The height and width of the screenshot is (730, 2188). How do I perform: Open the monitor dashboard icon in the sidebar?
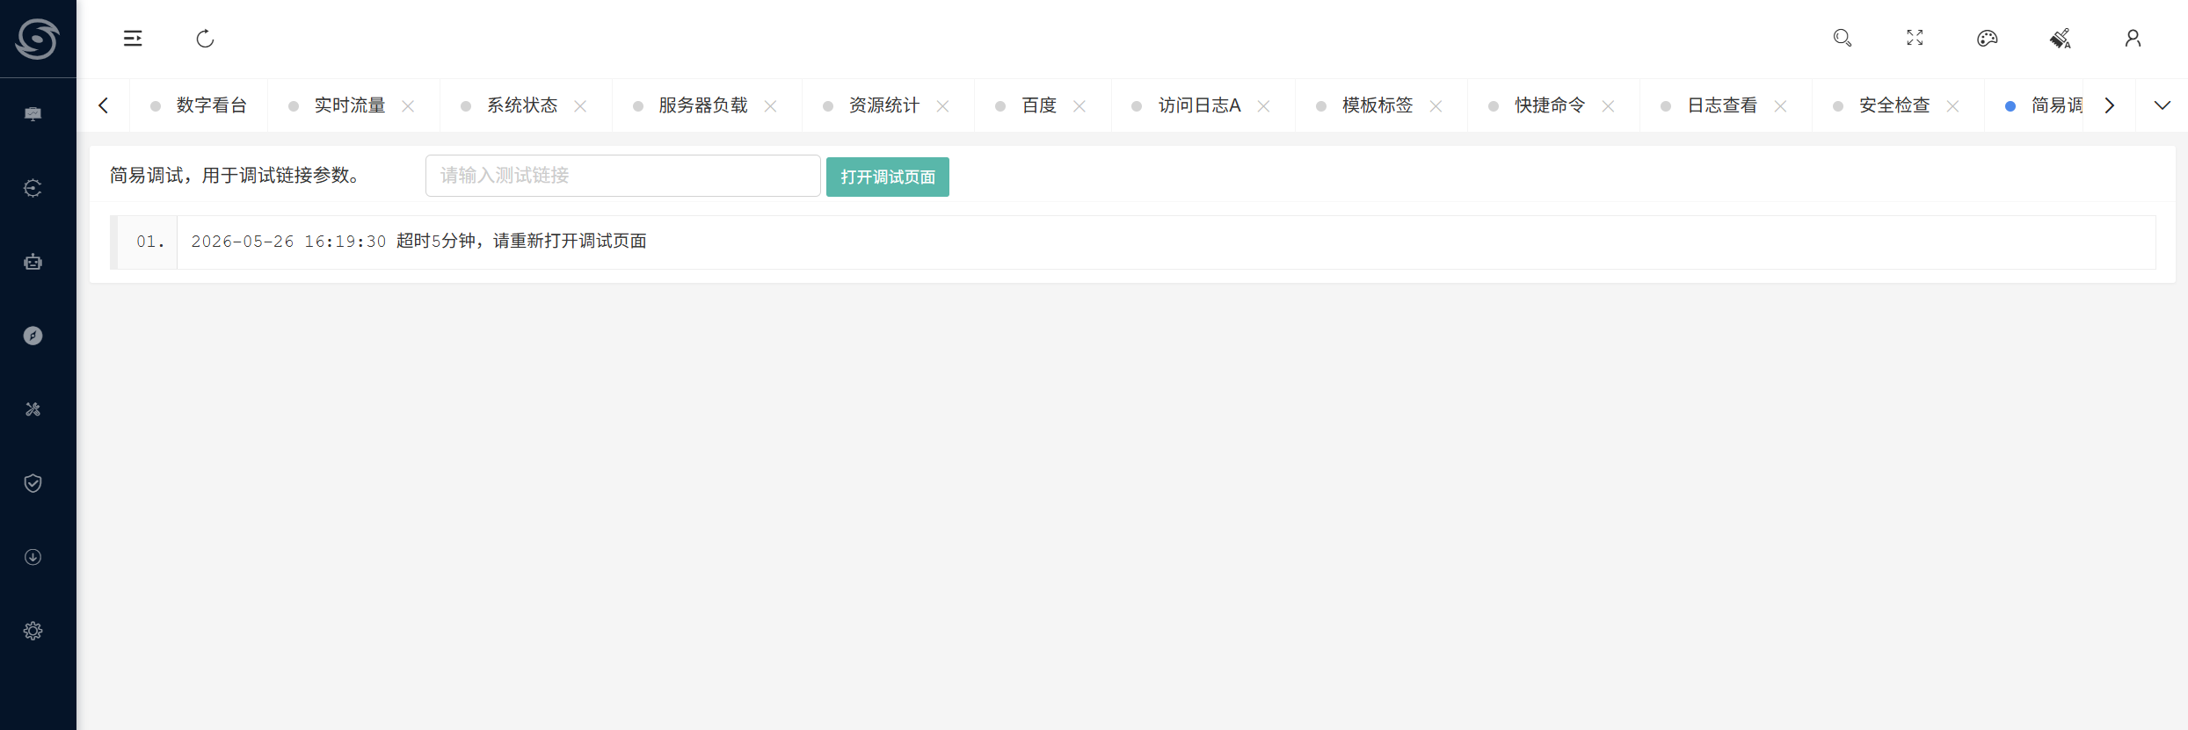[33, 114]
